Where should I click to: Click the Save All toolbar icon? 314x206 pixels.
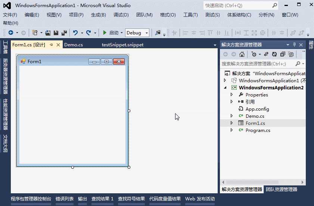pyautogui.click(x=64, y=33)
